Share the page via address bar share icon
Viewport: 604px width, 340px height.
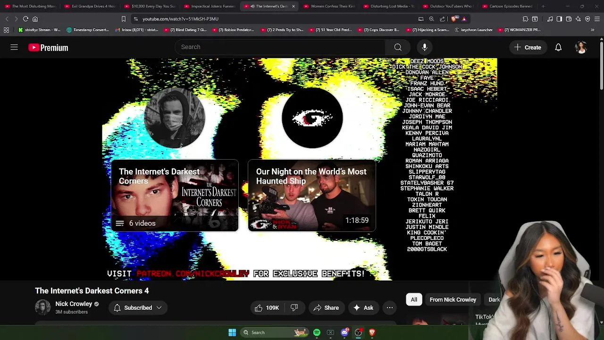pos(442,19)
